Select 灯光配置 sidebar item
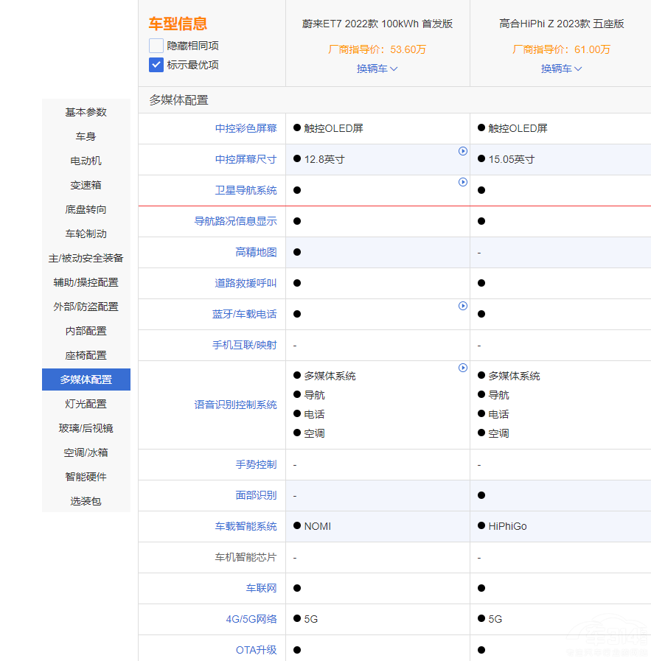The image size is (651, 661). (86, 404)
